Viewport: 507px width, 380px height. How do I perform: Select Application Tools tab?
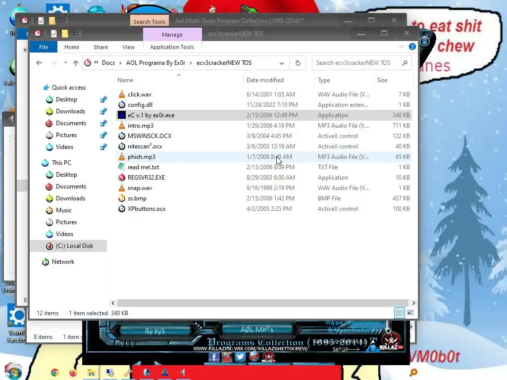[x=172, y=47]
